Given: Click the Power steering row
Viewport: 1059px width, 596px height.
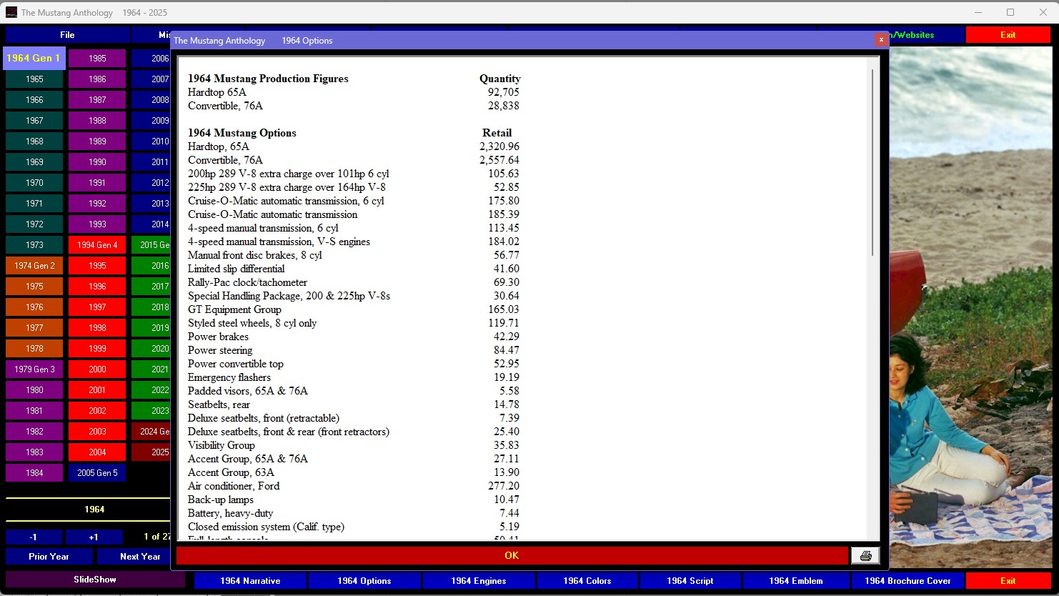Looking at the screenshot, I should tap(354, 350).
